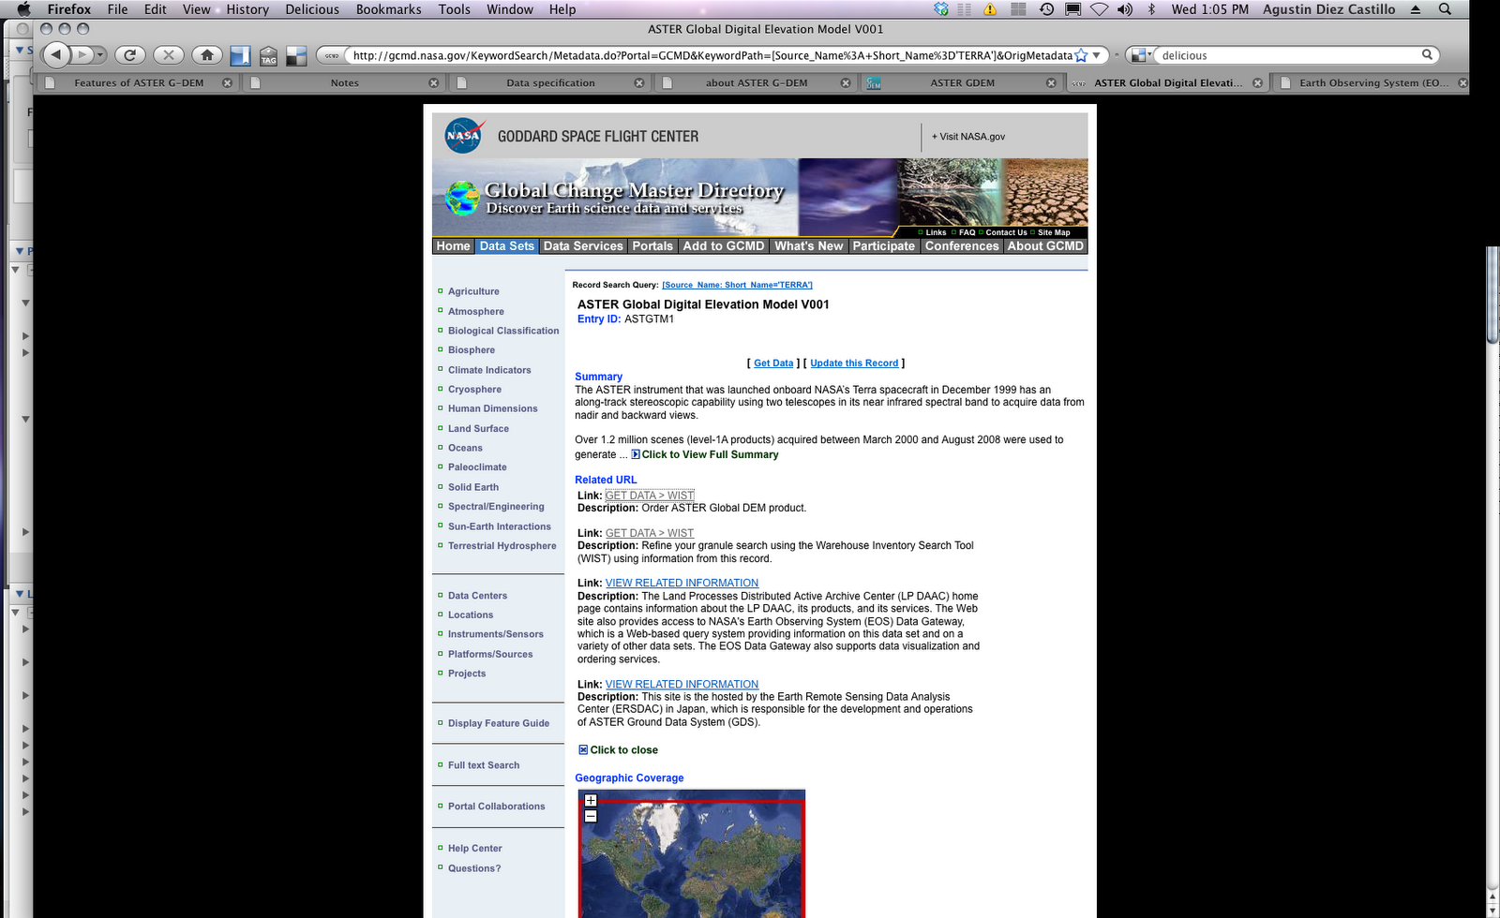The height and width of the screenshot is (918, 1500).
Task: Open the Time Machine menu bar icon
Action: point(1046,9)
